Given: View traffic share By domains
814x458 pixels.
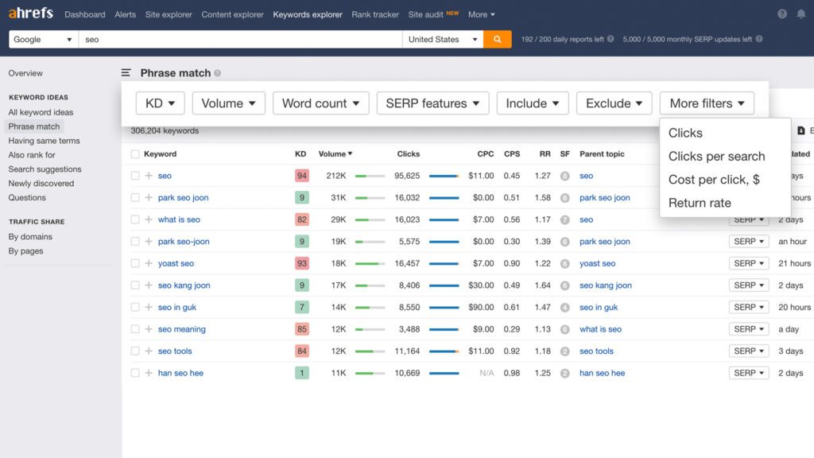Looking at the screenshot, I should [30, 237].
